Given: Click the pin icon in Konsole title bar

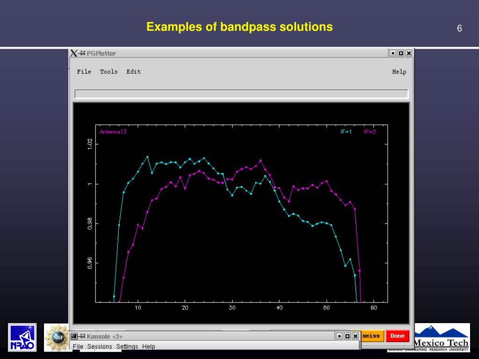Looking at the screenshot, I should [x=81, y=337].
